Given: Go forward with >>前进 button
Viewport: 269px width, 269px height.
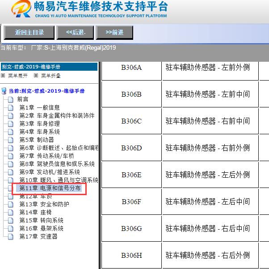Looking at the screenshot, I should pos(114,33).
